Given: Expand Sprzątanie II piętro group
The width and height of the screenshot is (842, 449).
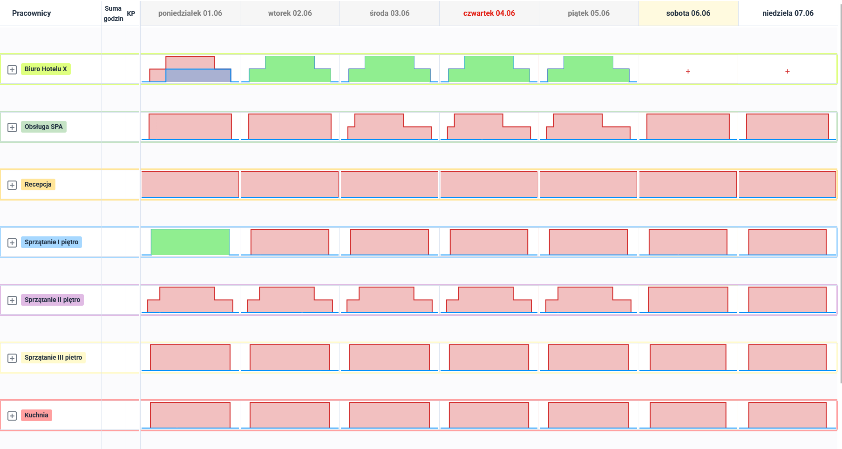Looking at the screenshot, I should point(12,300).
